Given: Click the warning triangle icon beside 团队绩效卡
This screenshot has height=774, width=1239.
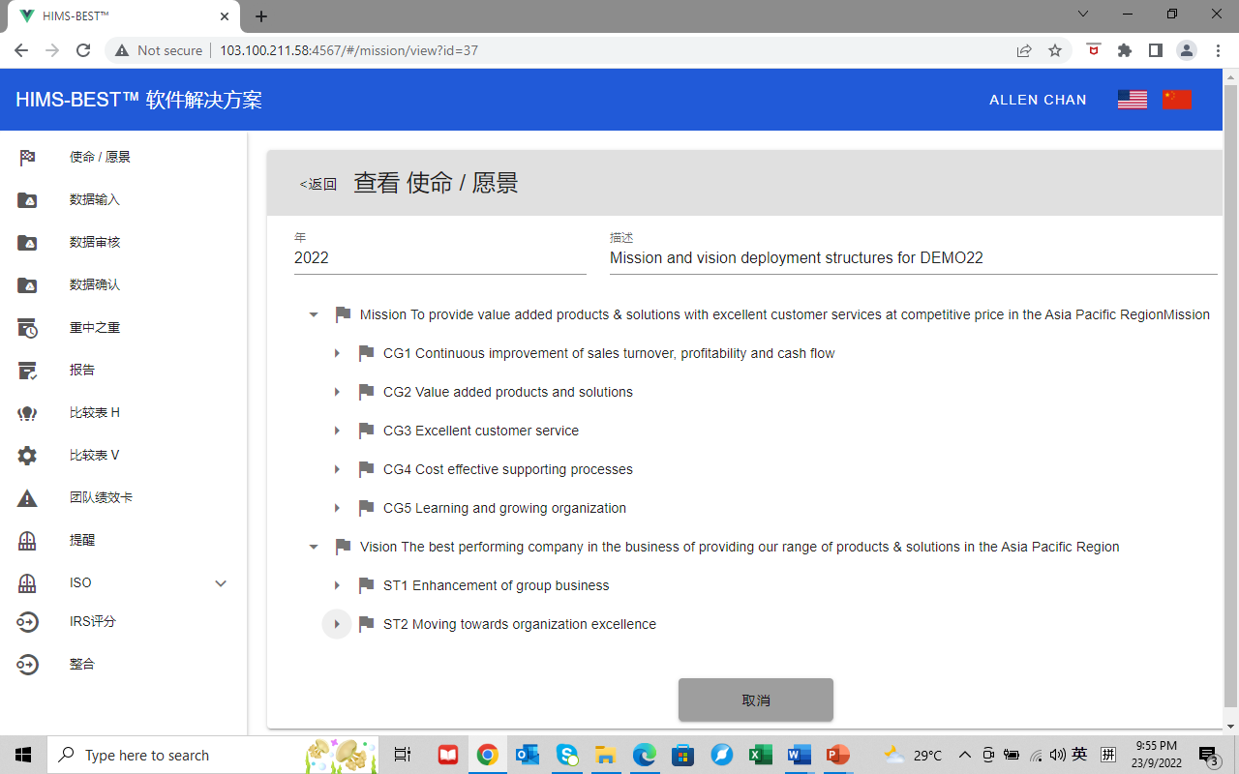Looking at the screenshot, I should (27, 498).
